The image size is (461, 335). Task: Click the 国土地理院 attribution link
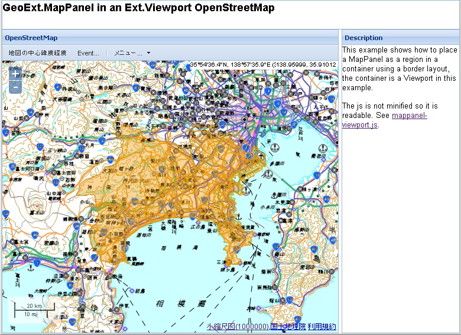point(288,326)
